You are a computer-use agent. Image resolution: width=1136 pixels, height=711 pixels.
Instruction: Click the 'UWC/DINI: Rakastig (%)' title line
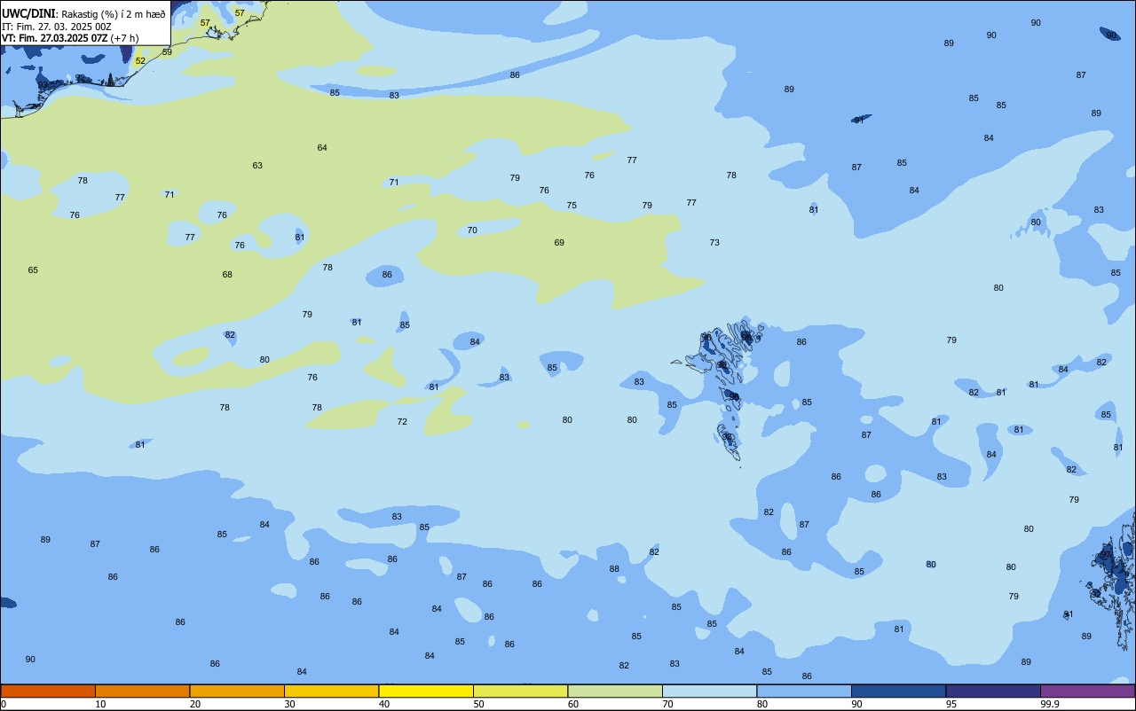[83, 14]
